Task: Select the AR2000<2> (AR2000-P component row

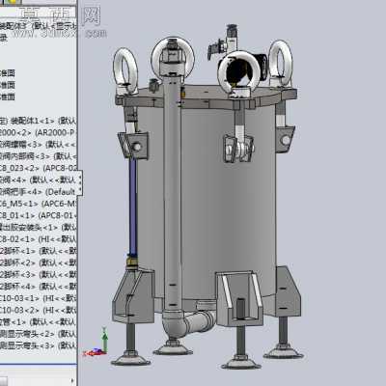Action: point(38,132)
